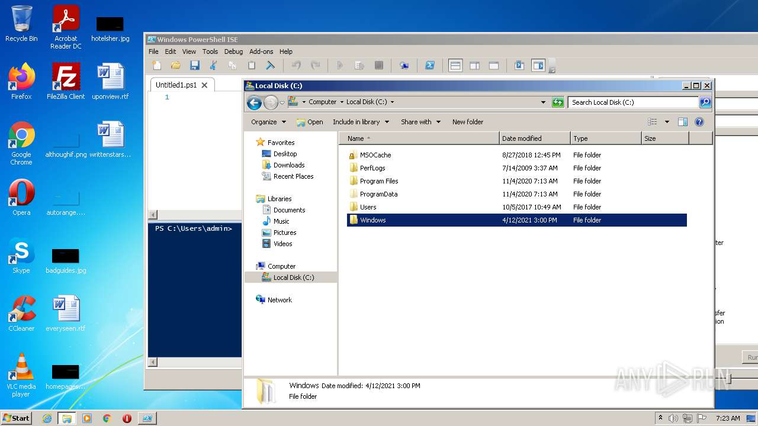
Task: Click green Refresh icon in address bar
Action: [557, 102]
